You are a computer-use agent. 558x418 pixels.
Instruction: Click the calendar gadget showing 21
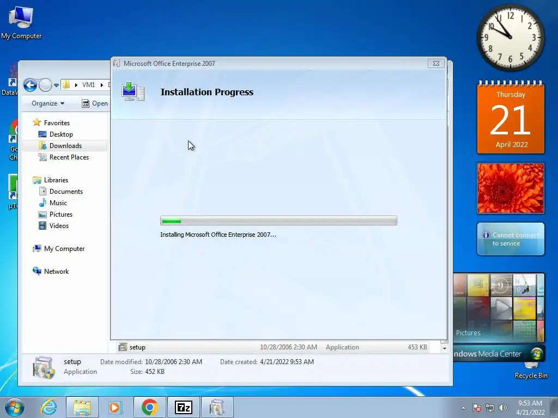click(x=511, y=118)
